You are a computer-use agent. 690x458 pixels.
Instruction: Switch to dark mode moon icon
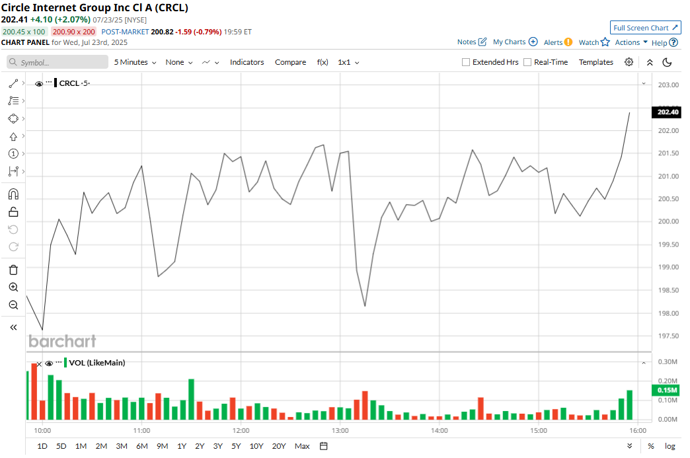667,63
